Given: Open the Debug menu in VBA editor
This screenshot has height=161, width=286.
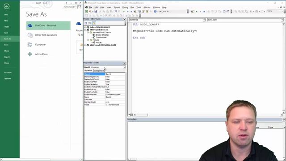Looking at the screenshot, I should click(125, 8).
